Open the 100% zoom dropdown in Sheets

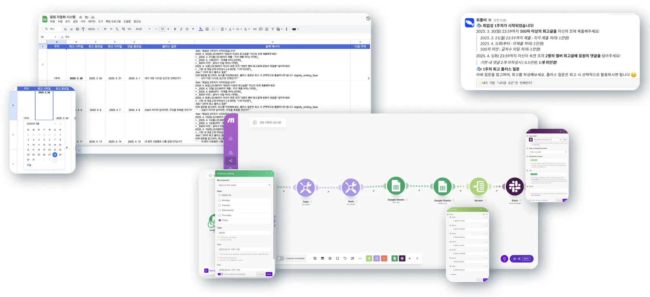click(x=93, y=29)
